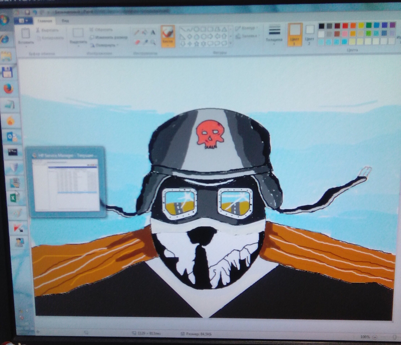Pick the brown color swatch in second row

(x=337, y=34)
